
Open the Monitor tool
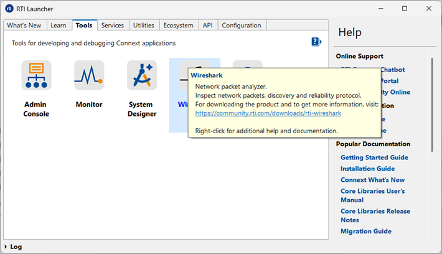click(x=89, y=75)
